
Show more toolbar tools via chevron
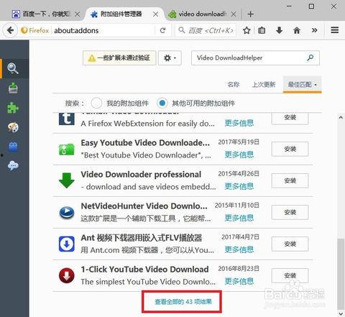tap(314, 30)
